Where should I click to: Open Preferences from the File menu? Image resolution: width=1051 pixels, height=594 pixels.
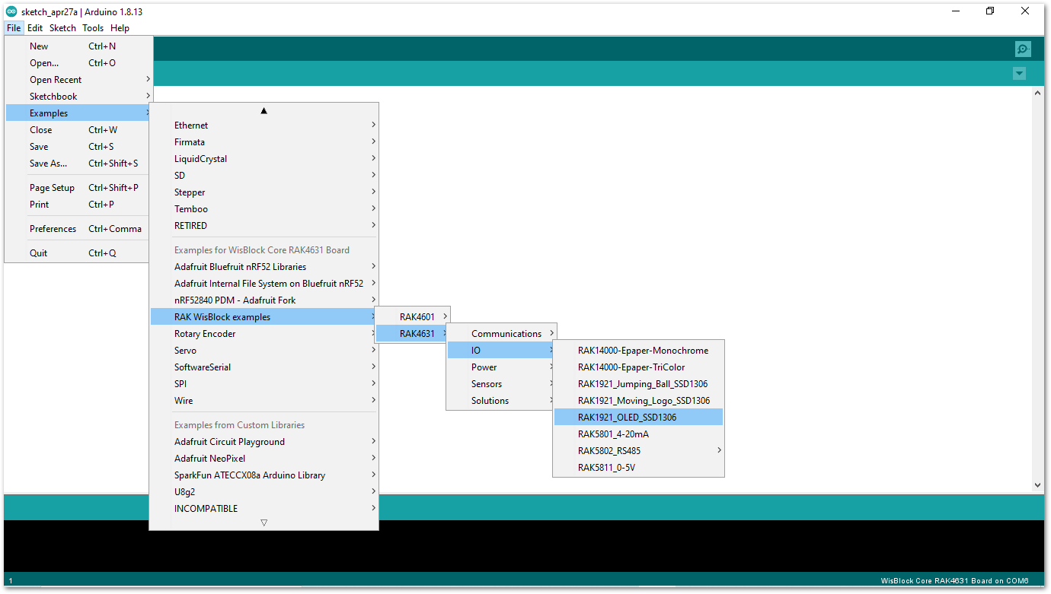(x=78, y=229)
